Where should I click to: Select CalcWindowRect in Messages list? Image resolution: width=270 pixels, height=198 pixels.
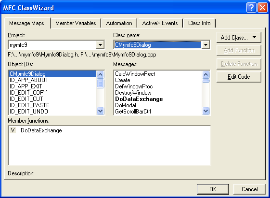click(x=158, y=74)
